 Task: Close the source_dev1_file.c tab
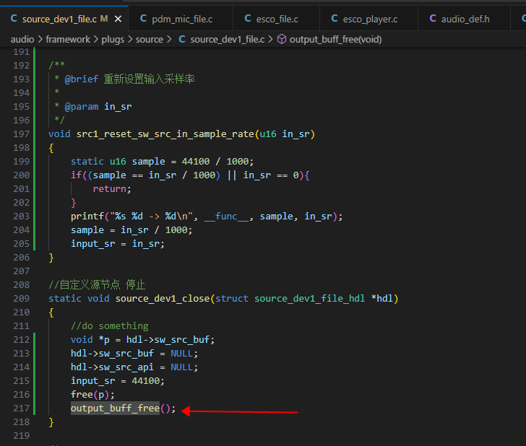tap(118, 19)
